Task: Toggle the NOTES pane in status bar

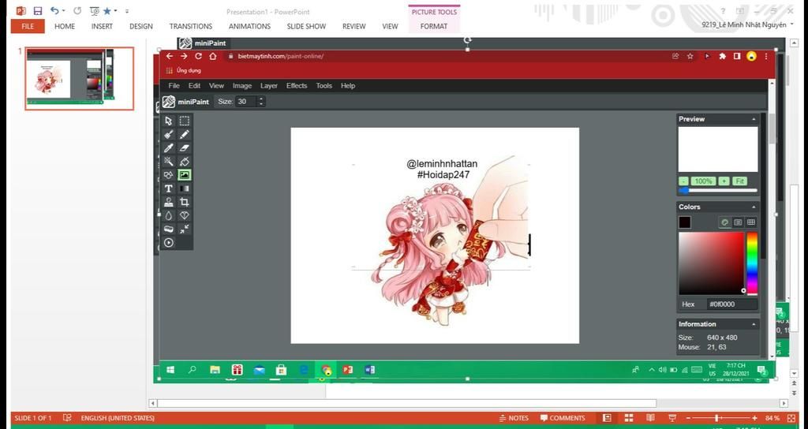Action: pyautogui.click(x=513, y=418)
